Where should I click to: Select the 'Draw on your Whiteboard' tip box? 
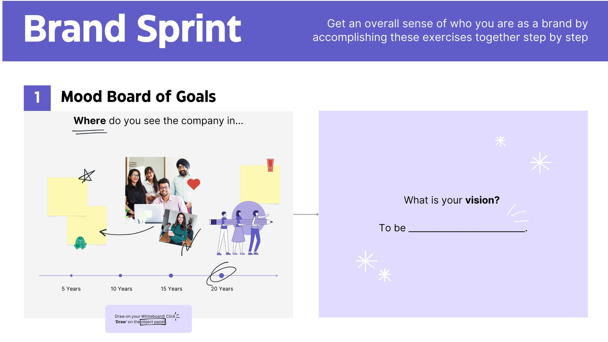[x=149, y=319]
